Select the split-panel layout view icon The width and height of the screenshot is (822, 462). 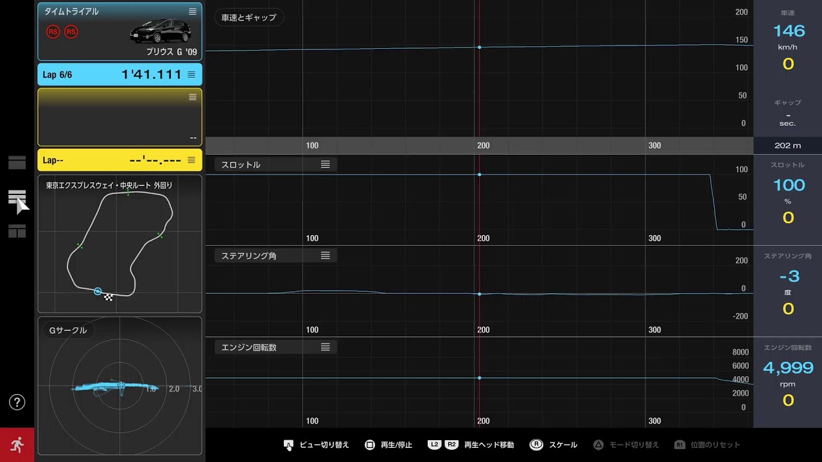point(17,232)
